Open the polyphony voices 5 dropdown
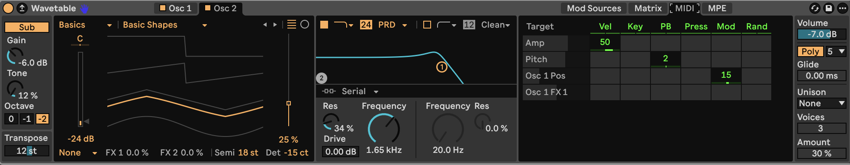This screenshot has width=850, height=165. (x=836, y=51)
